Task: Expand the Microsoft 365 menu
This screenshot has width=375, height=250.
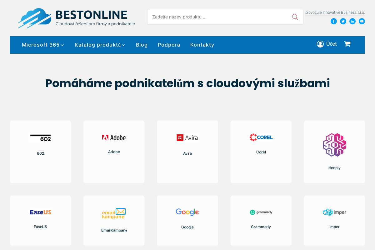Action: point(40,45)
